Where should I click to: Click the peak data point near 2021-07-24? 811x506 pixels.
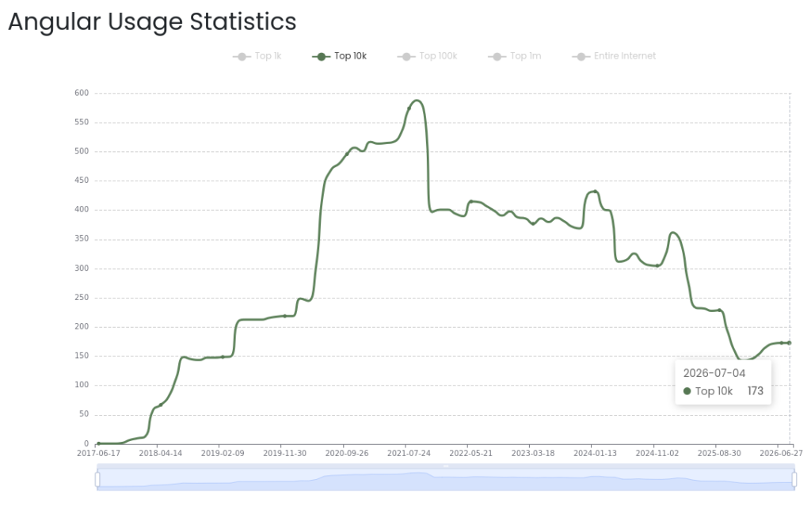[x=409, y=108]
